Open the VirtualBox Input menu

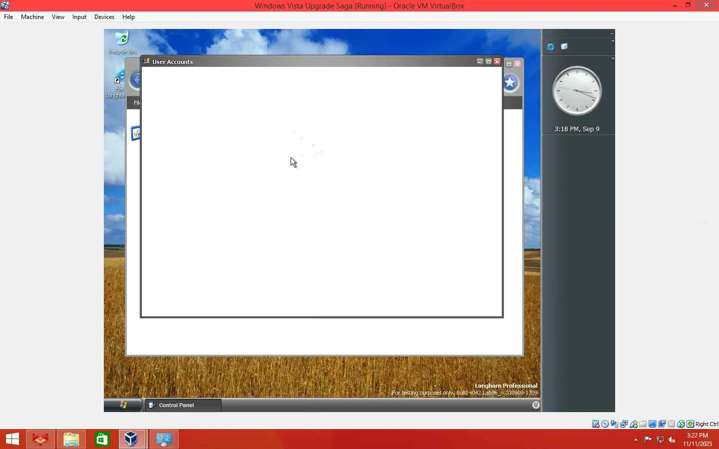pos(79,17)
